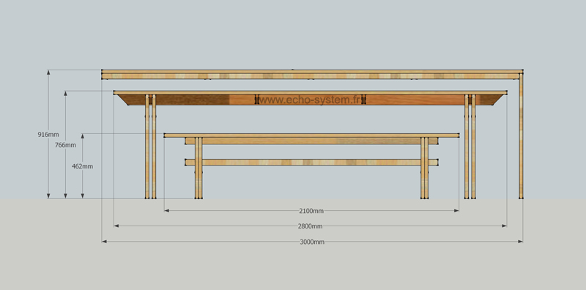Pick the bench's right pair of legs
586x290 pixels.
[425, 168]
